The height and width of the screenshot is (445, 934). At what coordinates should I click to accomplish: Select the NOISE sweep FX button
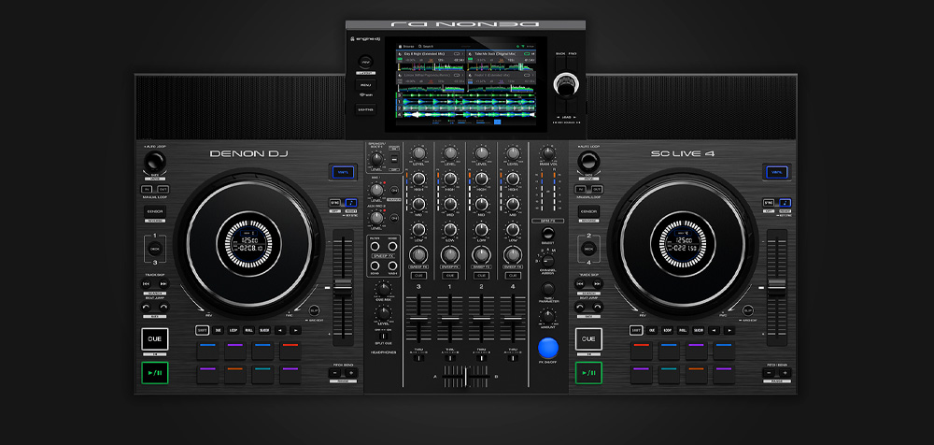[392, 247]
